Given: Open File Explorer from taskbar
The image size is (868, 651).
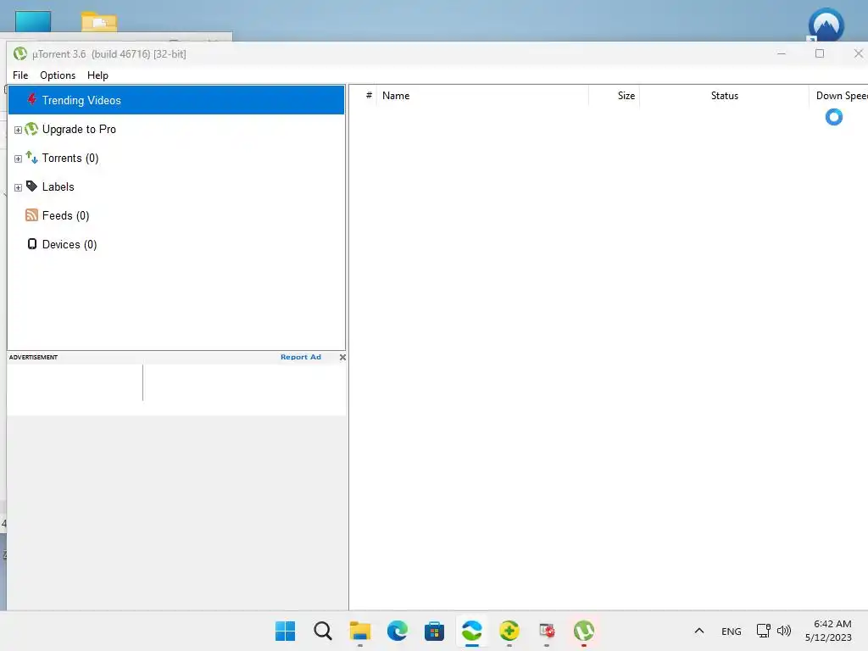Looking at the screenshot, I should click(x=359, y=631).
